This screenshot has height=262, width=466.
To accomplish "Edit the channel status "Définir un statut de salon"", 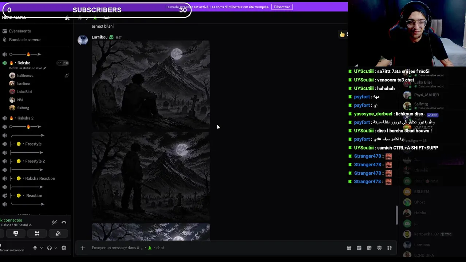I will (27, 68).
